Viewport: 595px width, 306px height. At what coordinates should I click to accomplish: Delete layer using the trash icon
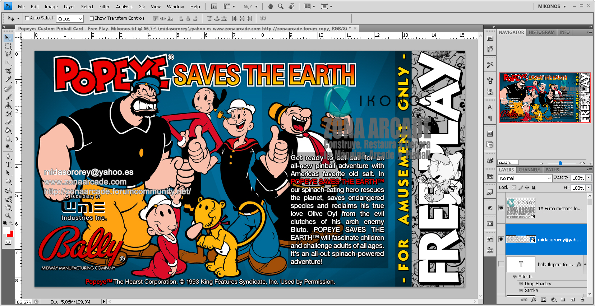(582, 300)
